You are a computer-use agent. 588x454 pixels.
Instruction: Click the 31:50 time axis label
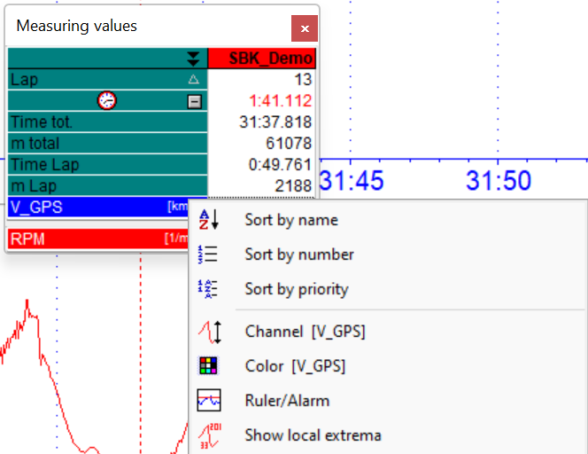pyautogui.click(x=499, y=181)
